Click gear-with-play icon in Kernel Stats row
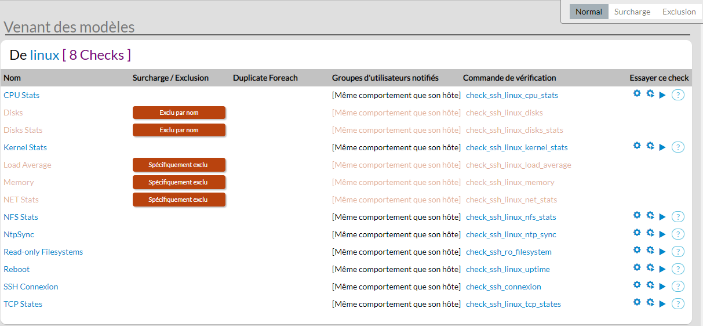Image resolution: width=703 pixels, height=326 pixels. coord(650,146)
